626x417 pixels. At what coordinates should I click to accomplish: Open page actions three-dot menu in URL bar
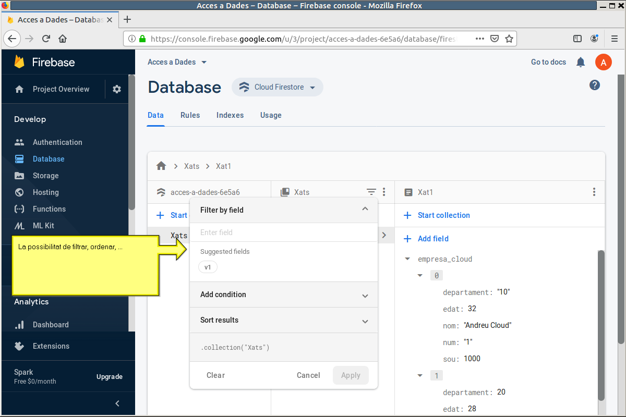(x=480, y=39)
